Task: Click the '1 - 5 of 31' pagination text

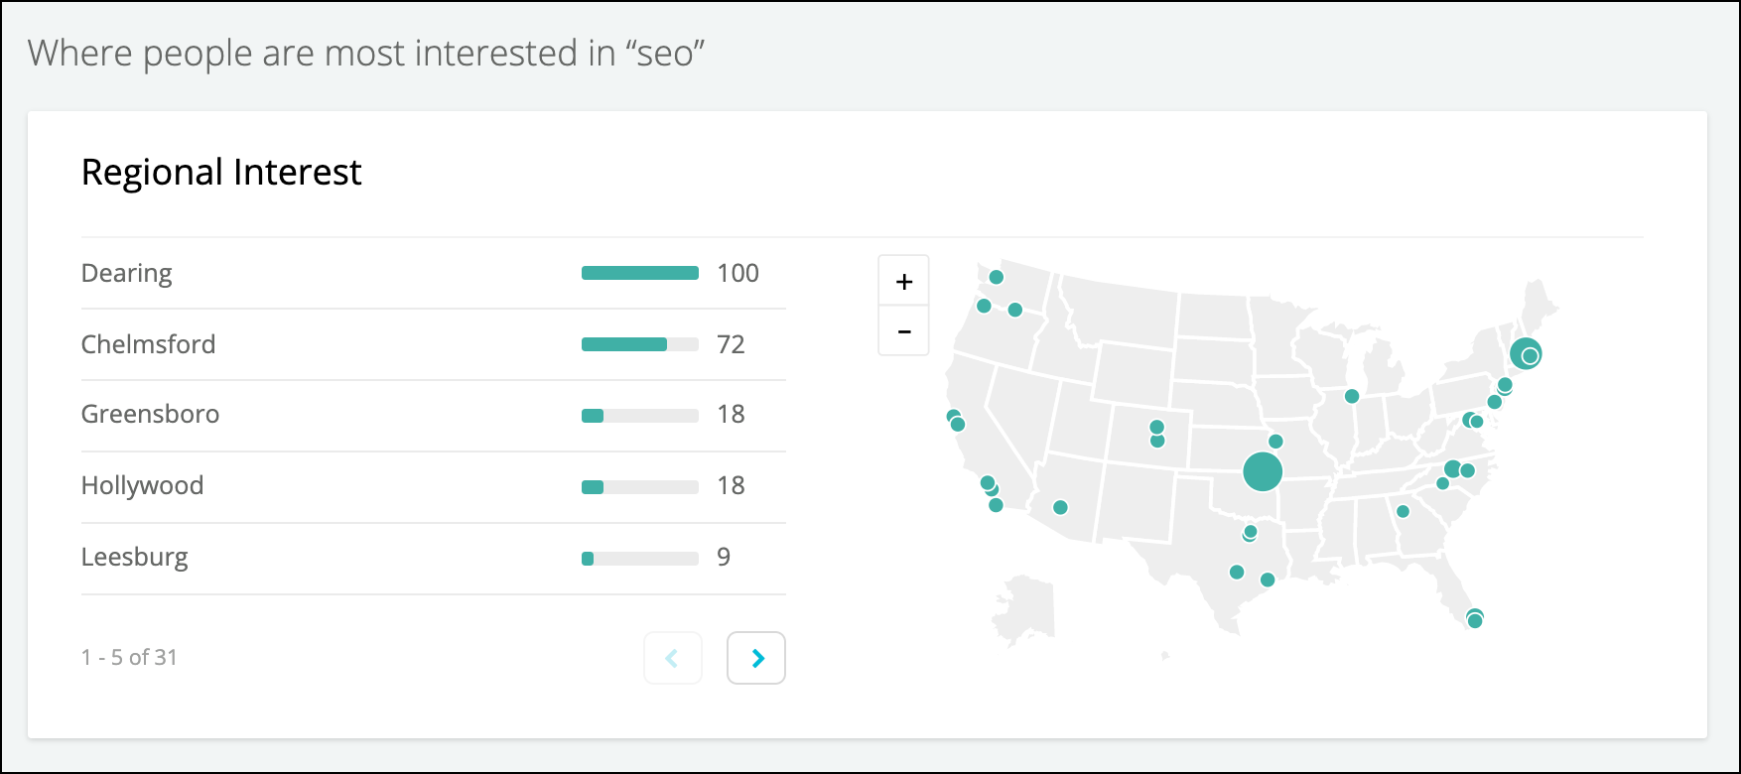Action: tap(129, 657)
